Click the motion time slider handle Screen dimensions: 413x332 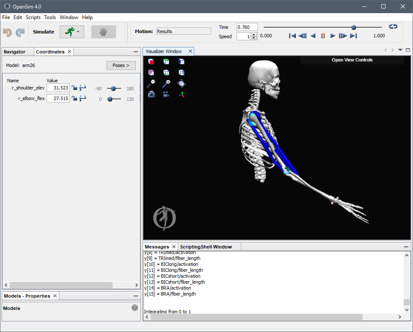point(354,27)
